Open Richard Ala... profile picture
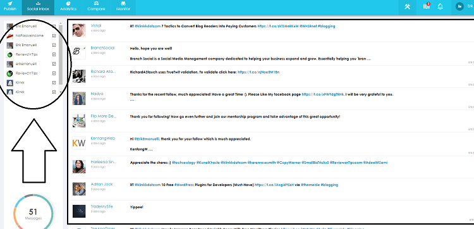The image size is (474, 229). pos(79,76)
